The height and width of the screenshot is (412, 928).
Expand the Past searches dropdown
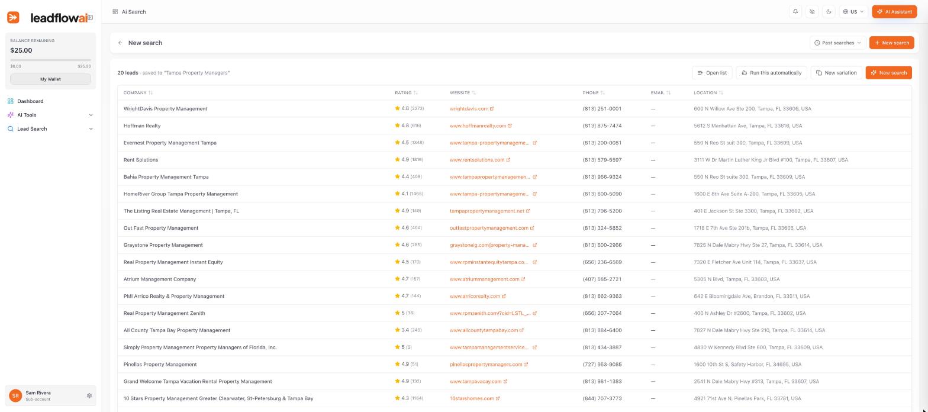pos(837,43)
